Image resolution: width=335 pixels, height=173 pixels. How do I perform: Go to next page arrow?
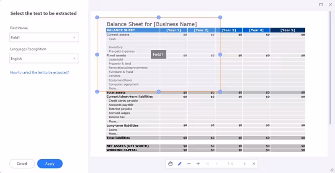click(x=245, y=164)
